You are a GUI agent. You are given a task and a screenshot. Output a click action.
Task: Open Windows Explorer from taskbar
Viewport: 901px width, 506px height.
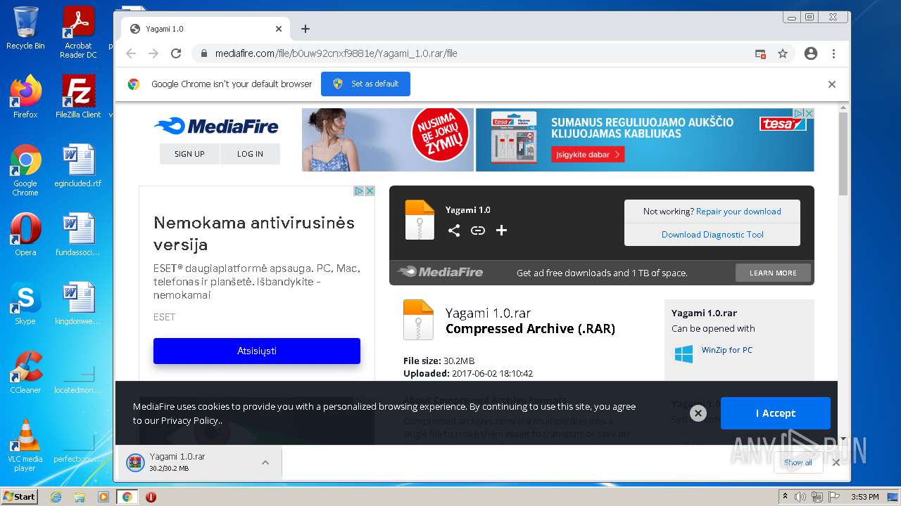80,497
